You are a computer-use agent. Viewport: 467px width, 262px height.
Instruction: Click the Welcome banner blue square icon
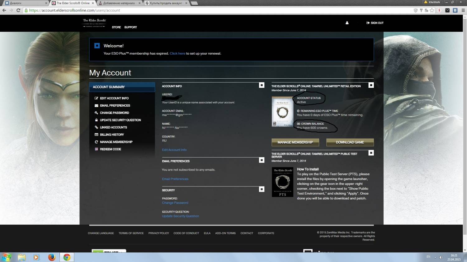pyautogui.click(x=97, y=46)
